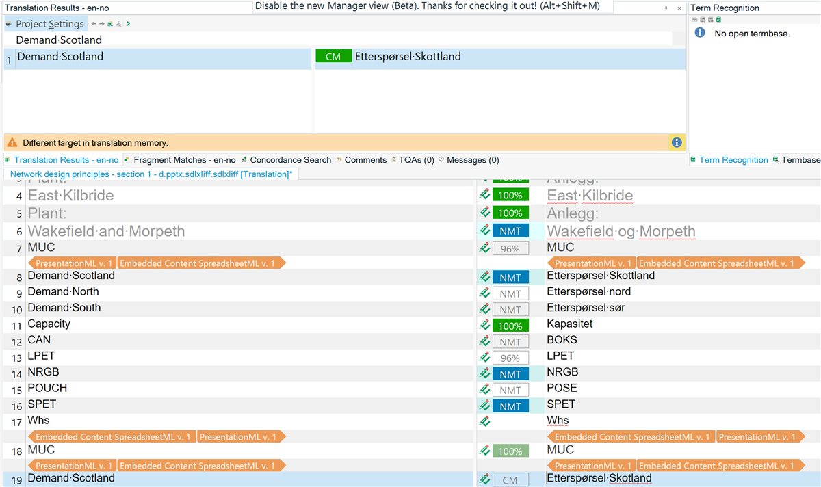Click the green termbase icon in Term Recognition toolbar

[x=718, y=19]
